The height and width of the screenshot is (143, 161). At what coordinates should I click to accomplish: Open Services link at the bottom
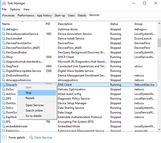[43, 138]
